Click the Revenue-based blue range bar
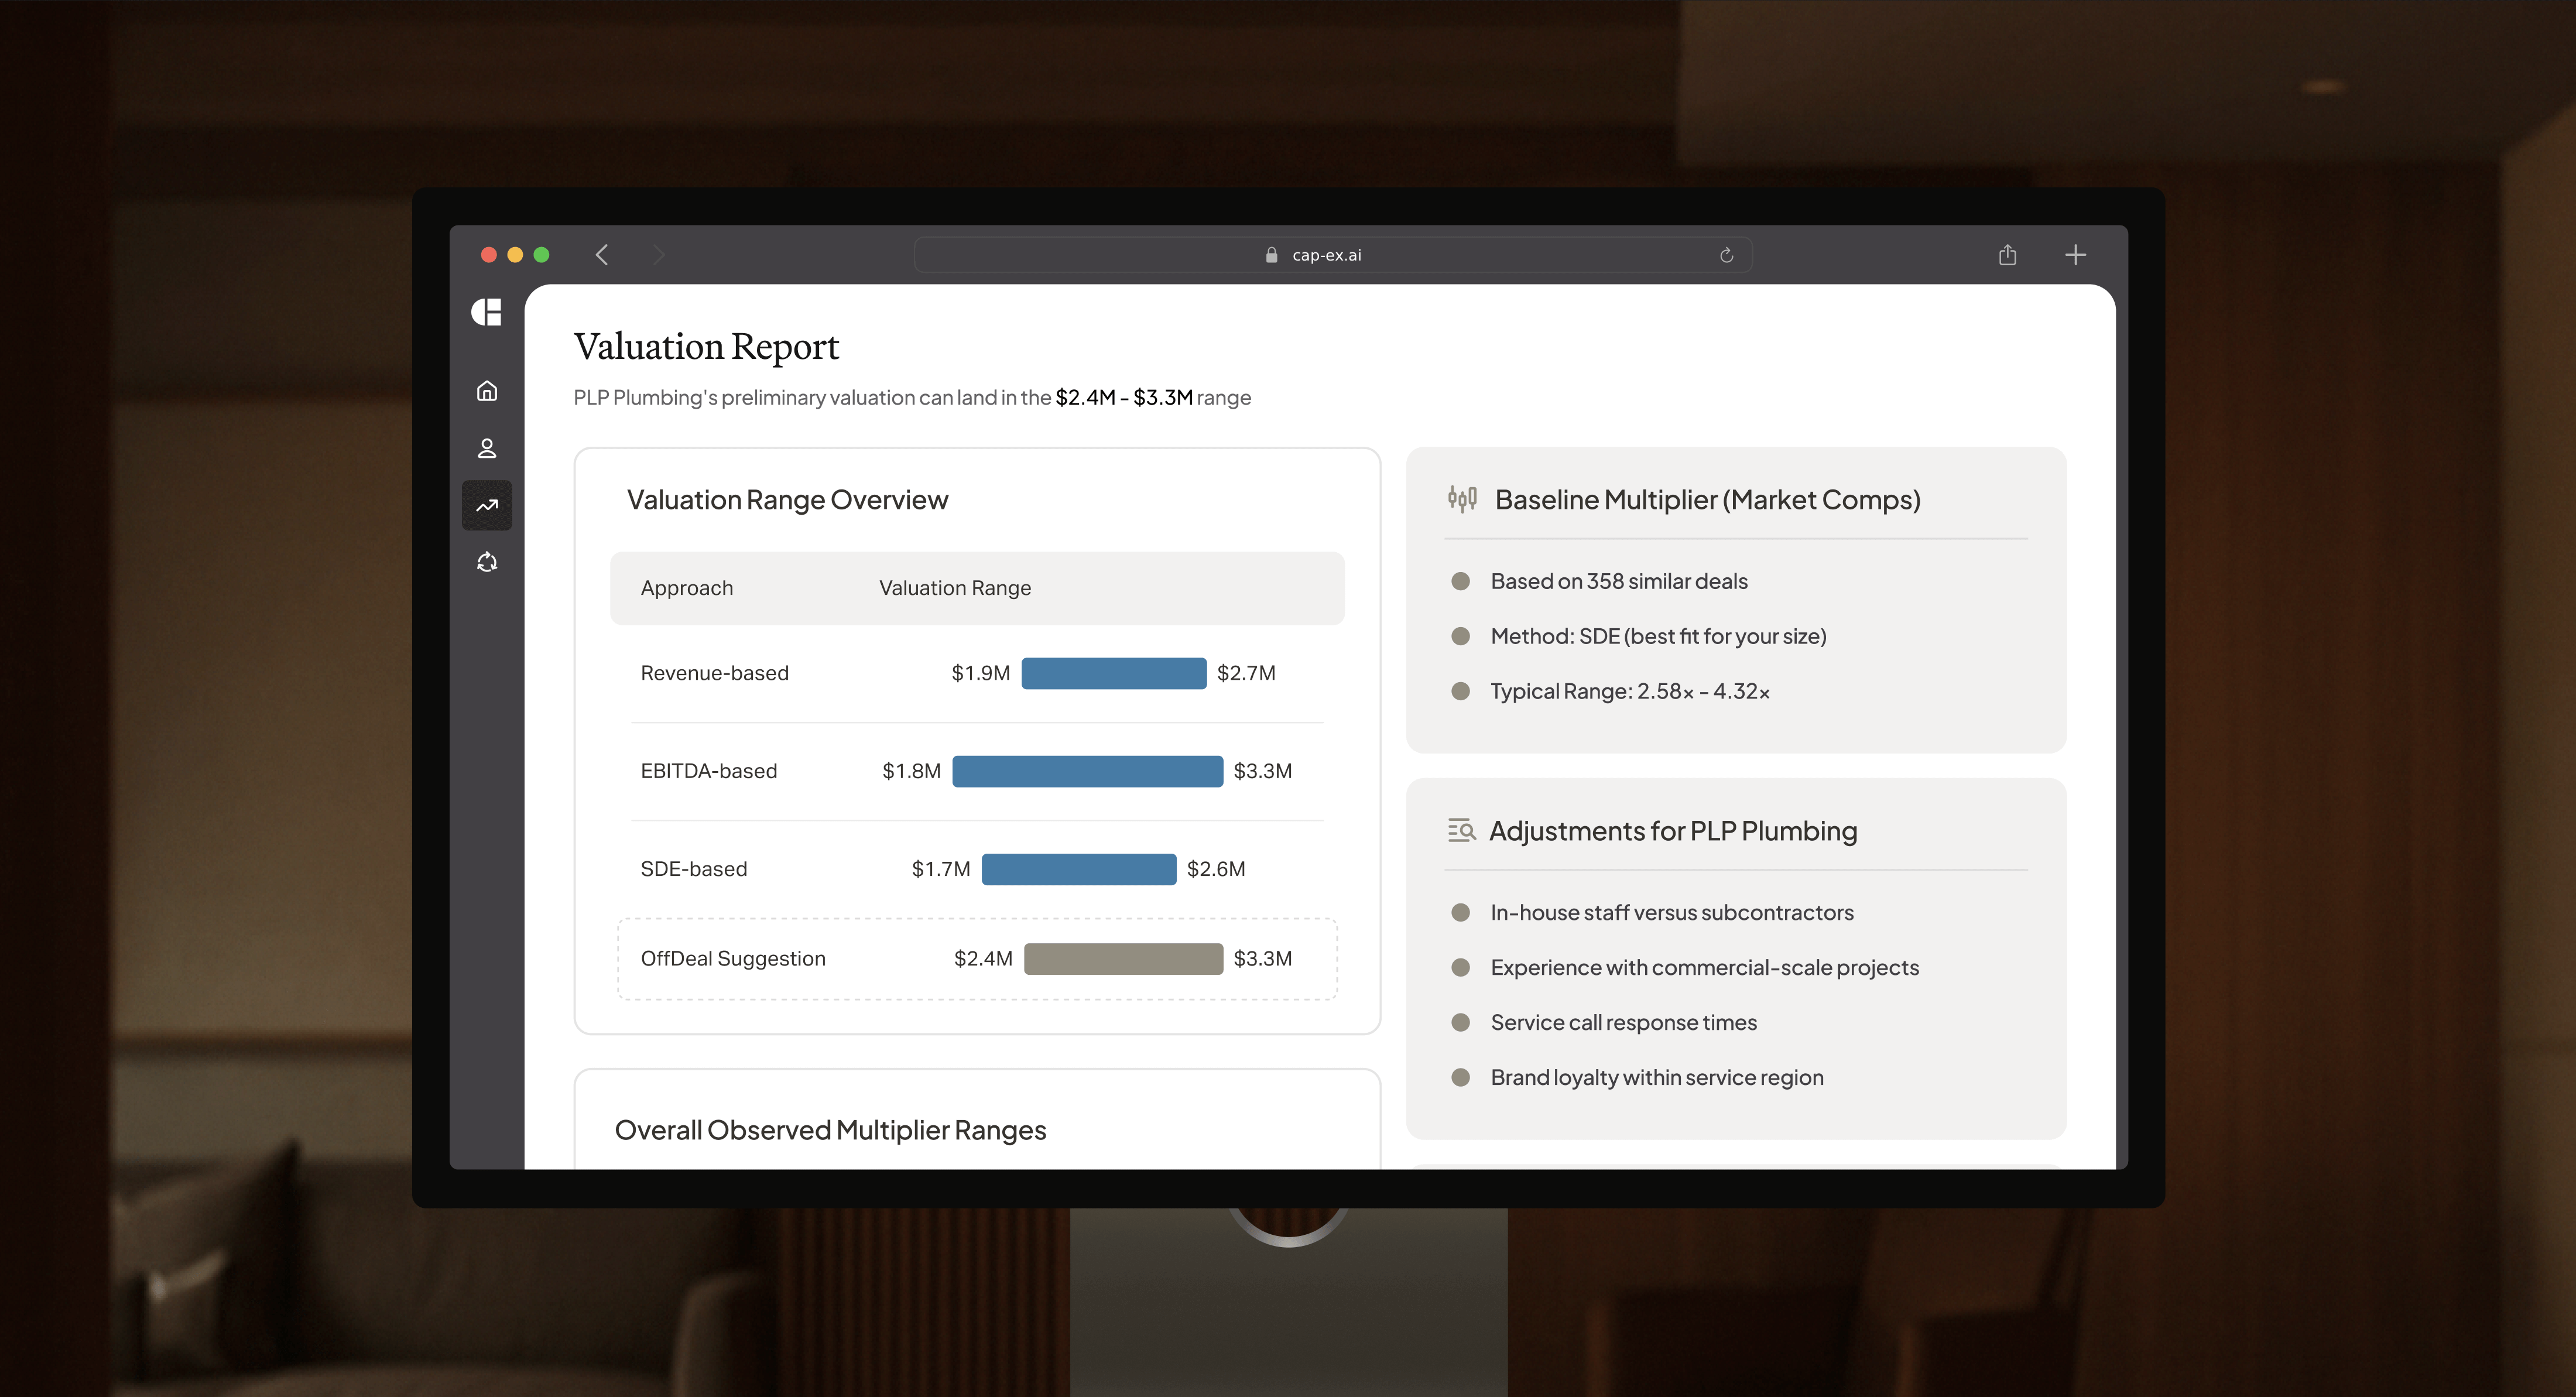The width and height of the screenshot is (2576, 1397). tap(1113, 673)
